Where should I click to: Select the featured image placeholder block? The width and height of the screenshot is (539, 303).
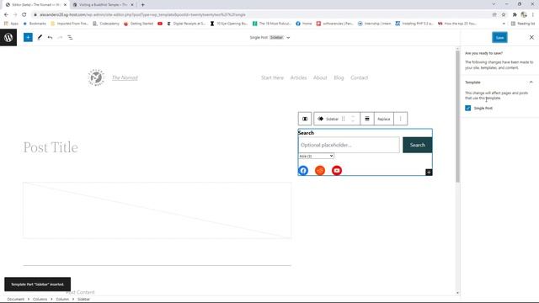tap(157, 210)
